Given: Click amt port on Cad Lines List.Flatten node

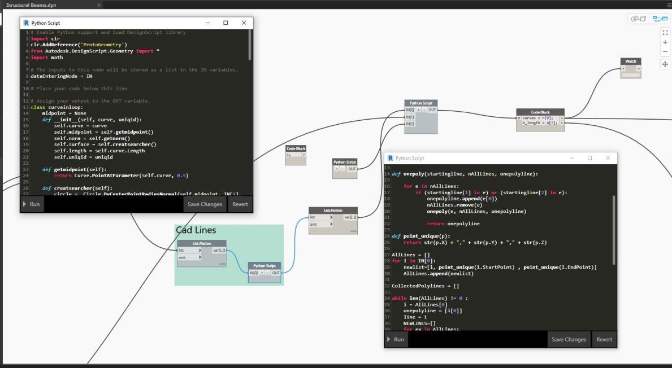Looking at the screenshot, I should coord(189,257).
